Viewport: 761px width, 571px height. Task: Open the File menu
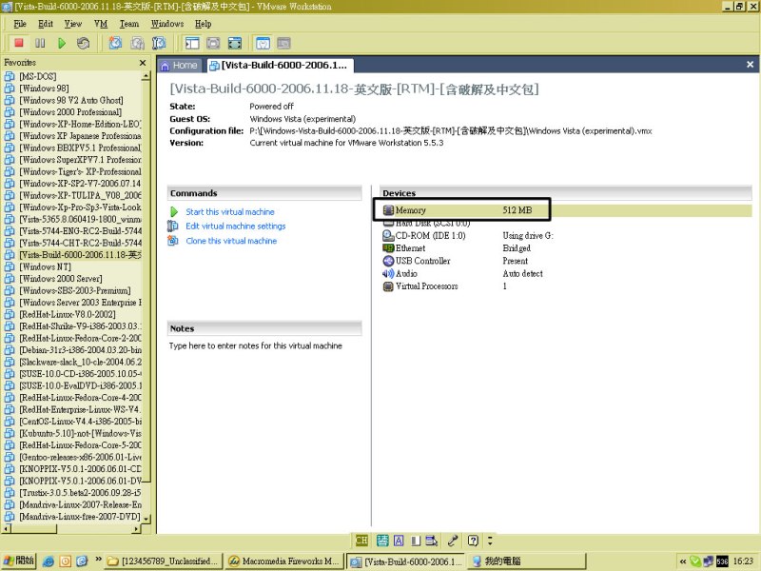20,24
